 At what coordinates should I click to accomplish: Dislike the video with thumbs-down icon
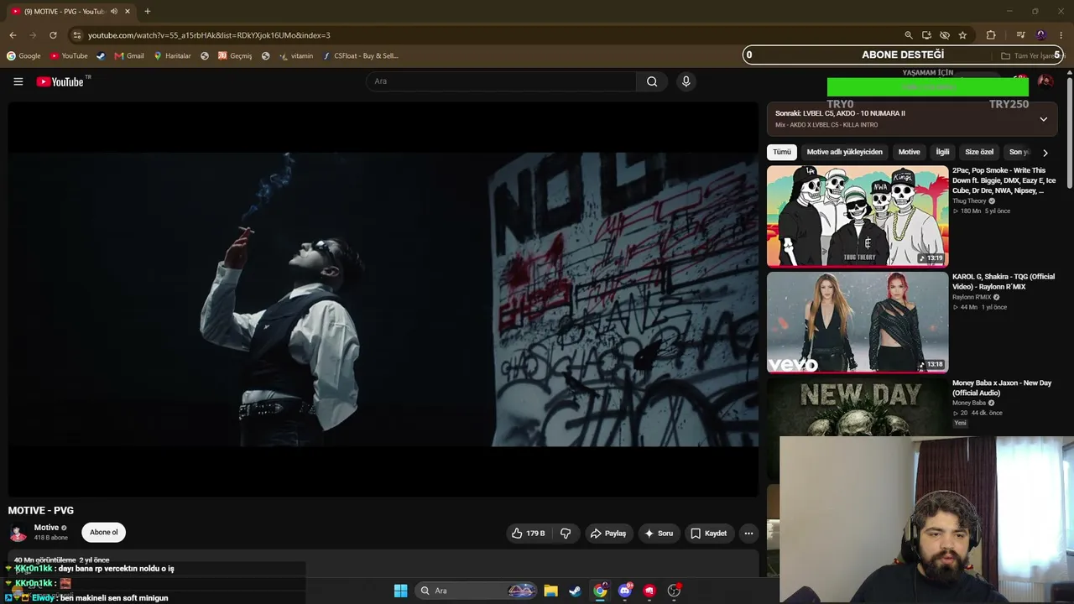[566, 534]
